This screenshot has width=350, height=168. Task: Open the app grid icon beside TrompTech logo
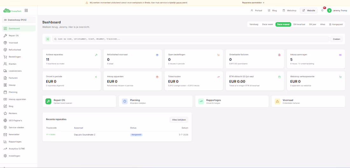pyautogui.click(x=26, y=11)
